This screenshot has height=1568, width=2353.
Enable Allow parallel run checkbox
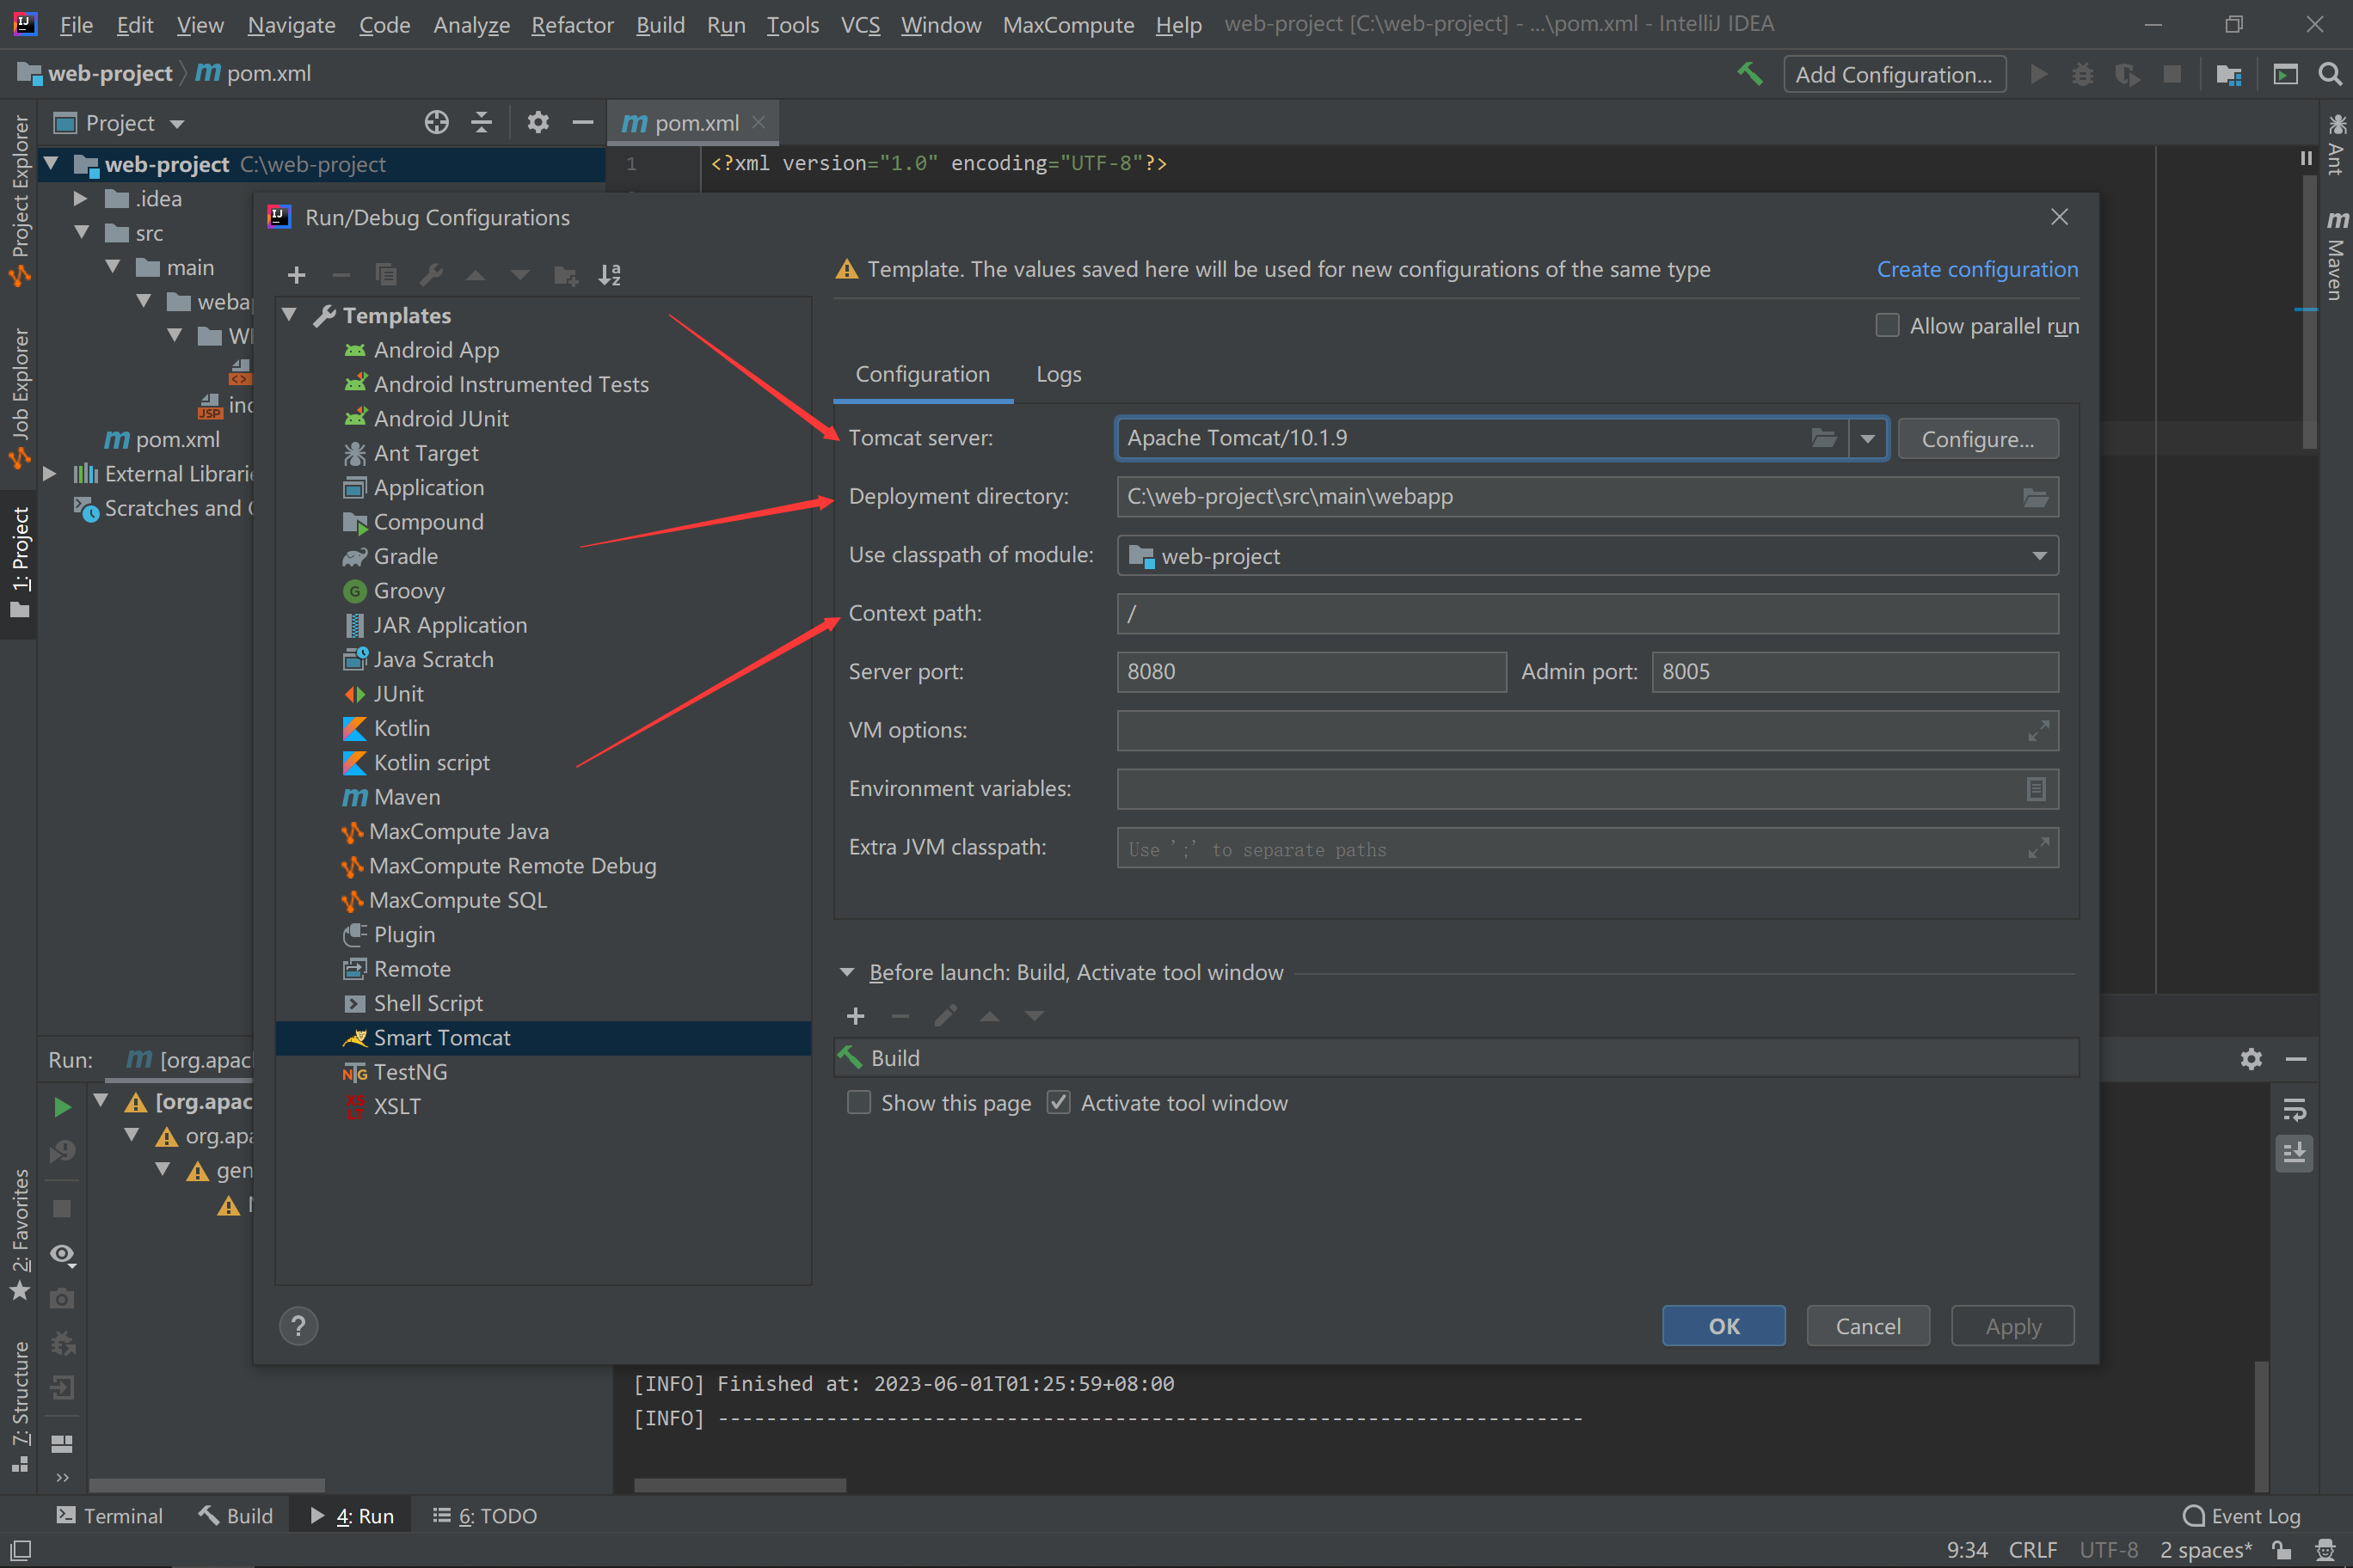coord(1887,326)
